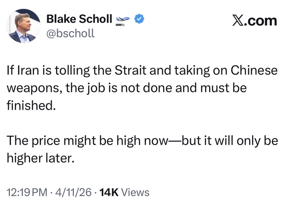
Task: Open the @bscholl handle link
Action: tap(71, 33)
